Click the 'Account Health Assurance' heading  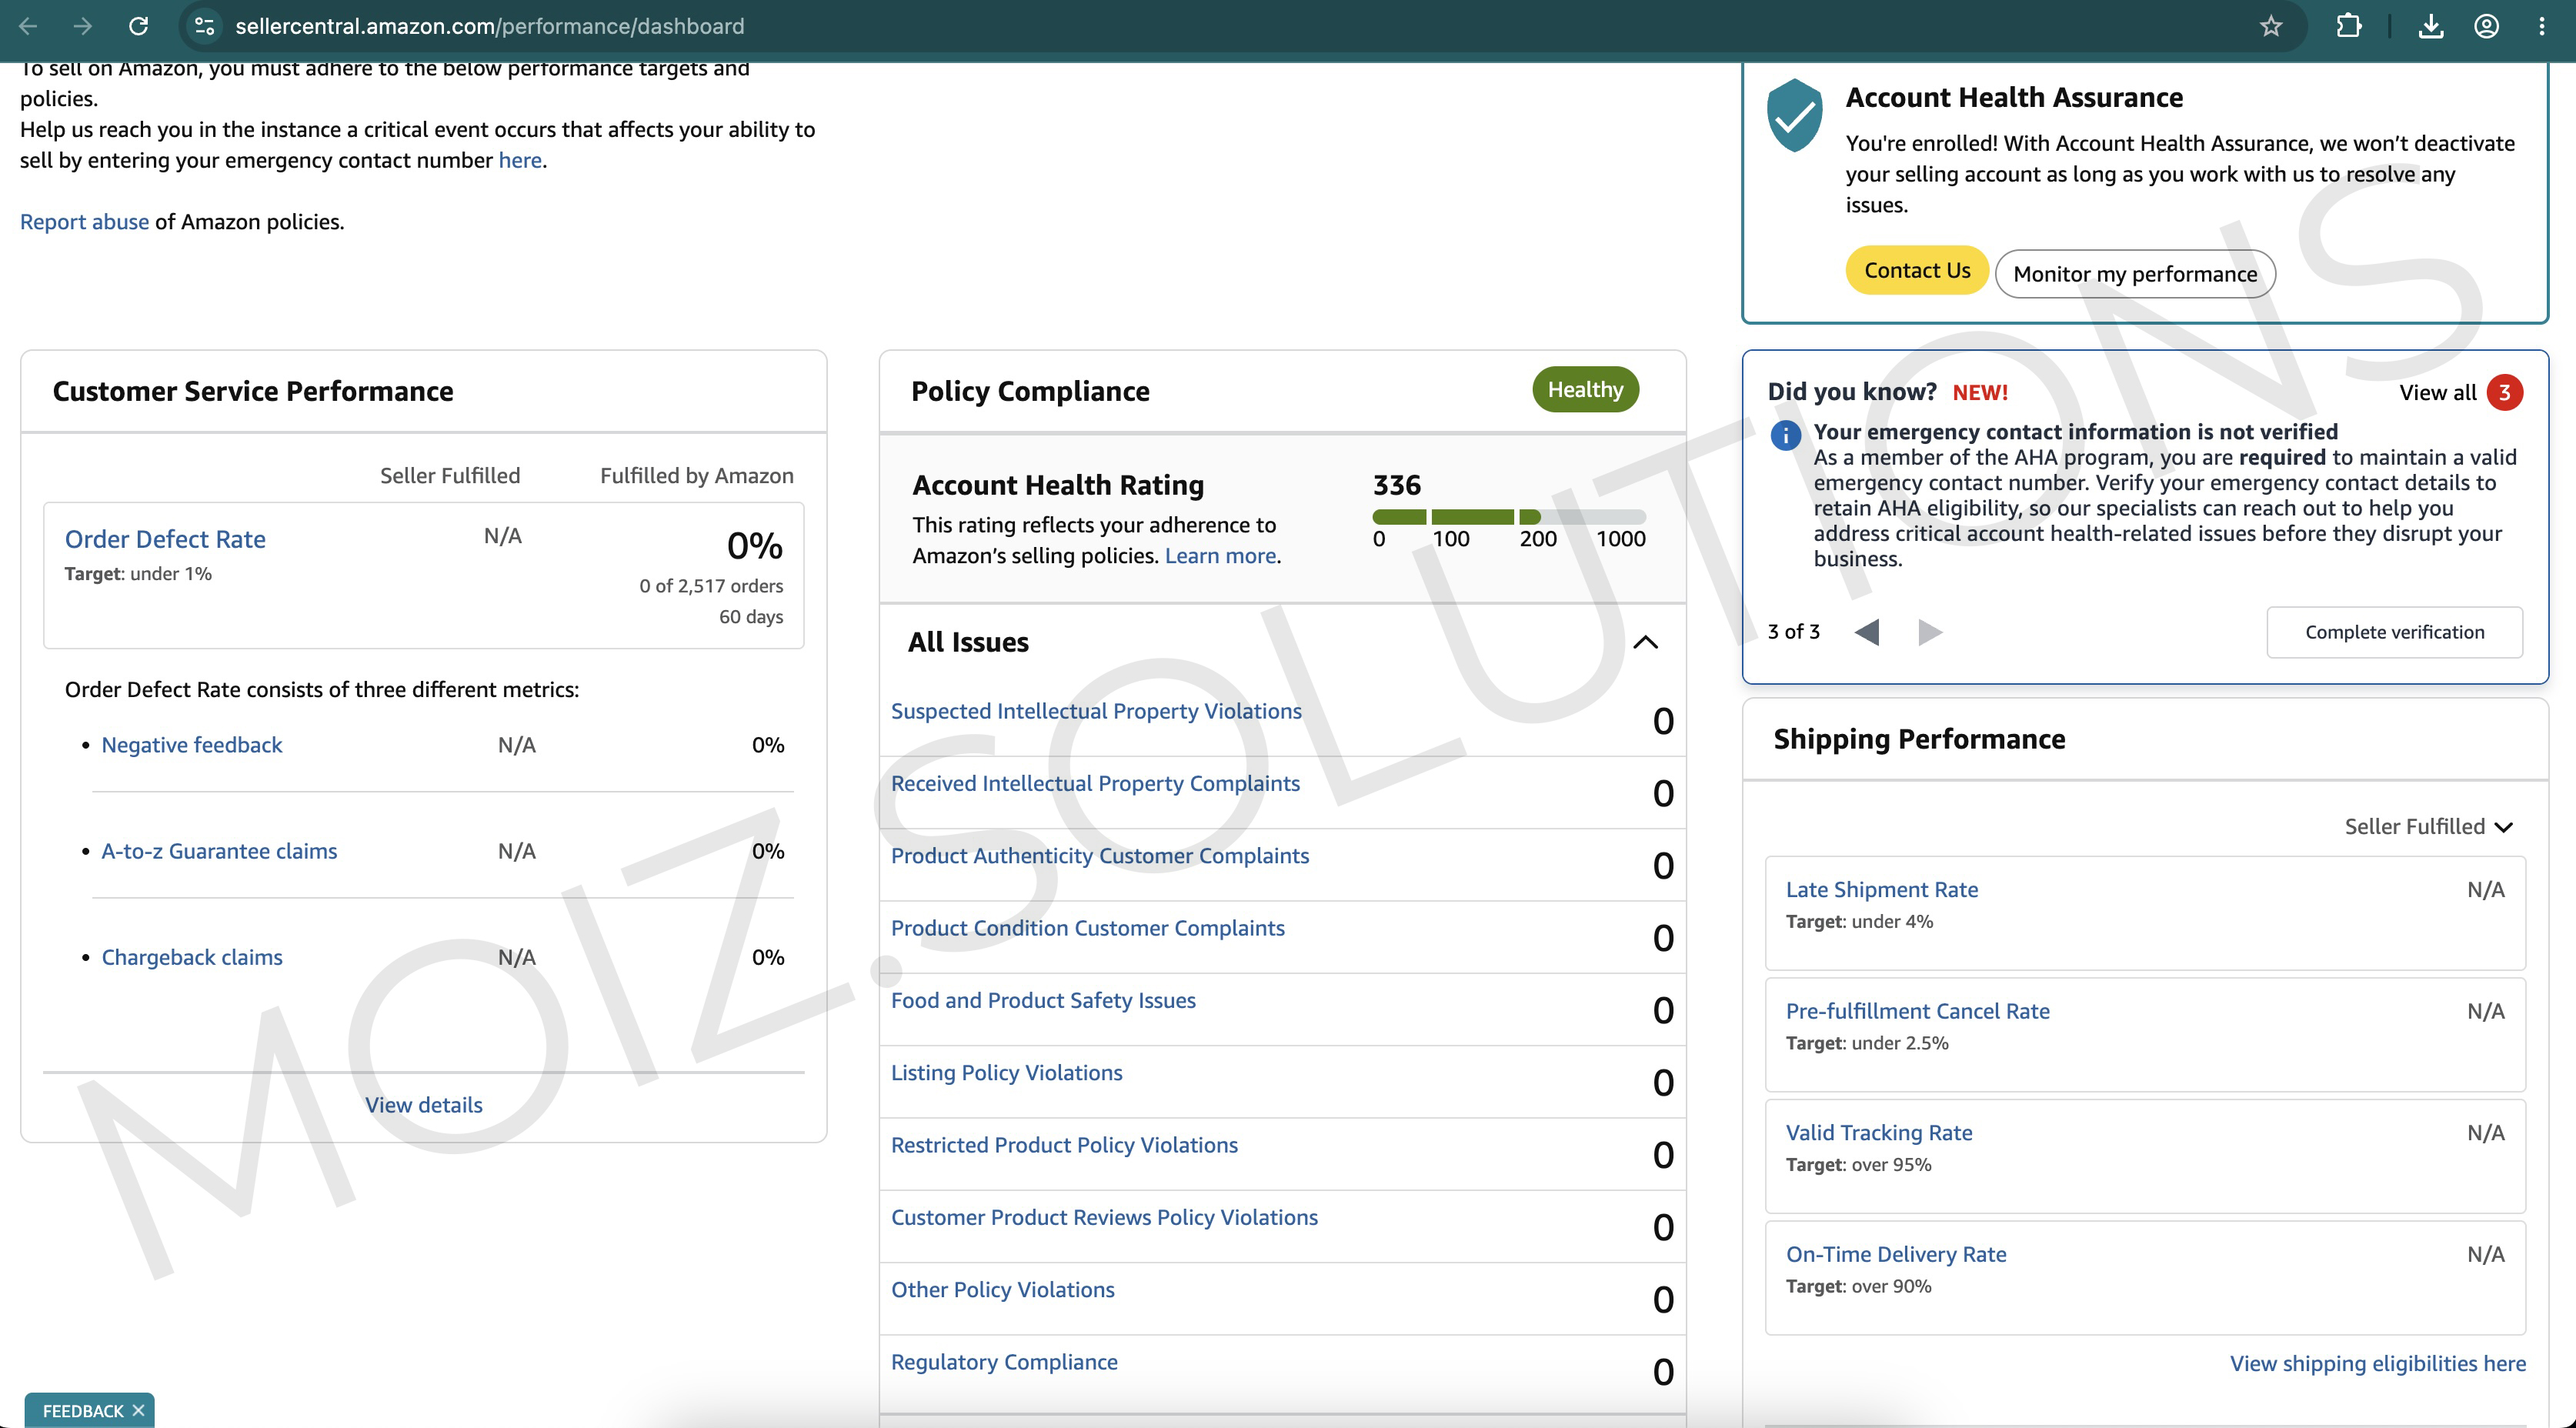2014,97
